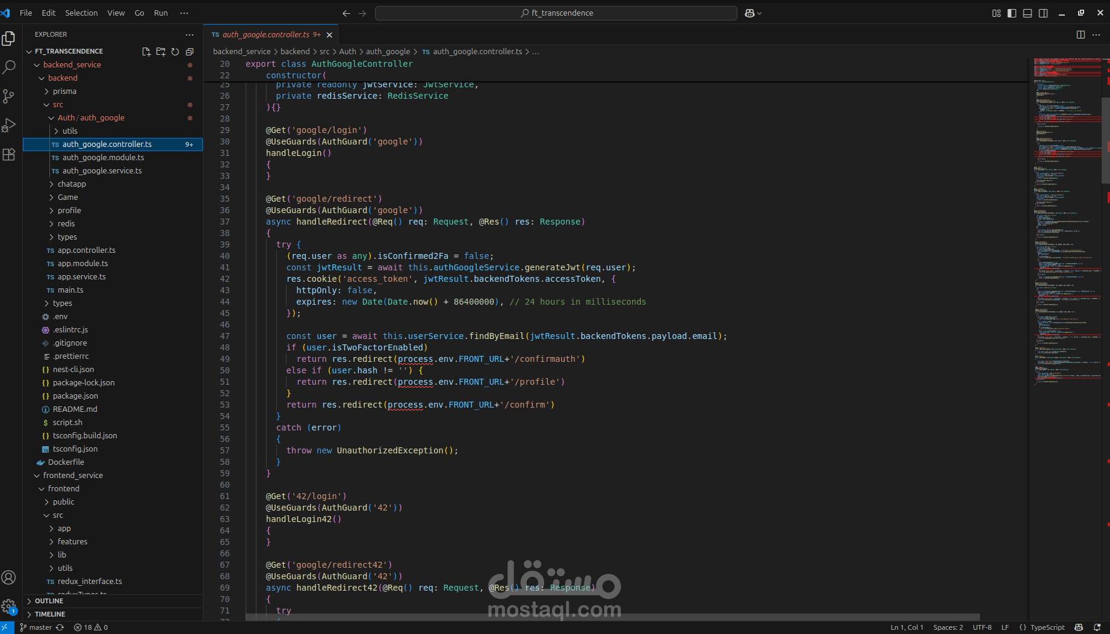Toggle the bottom panel

[1028, 13]
